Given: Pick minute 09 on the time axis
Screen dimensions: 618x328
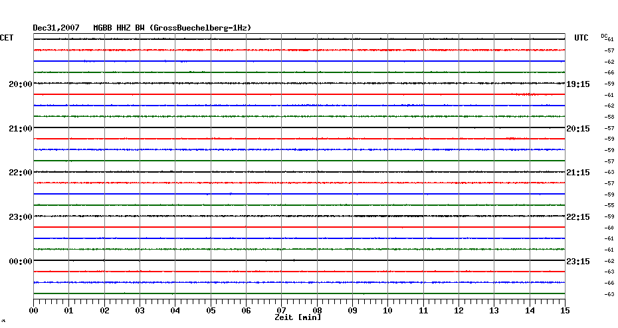Looking at the screenshot, I should click(x=352, y=311).
